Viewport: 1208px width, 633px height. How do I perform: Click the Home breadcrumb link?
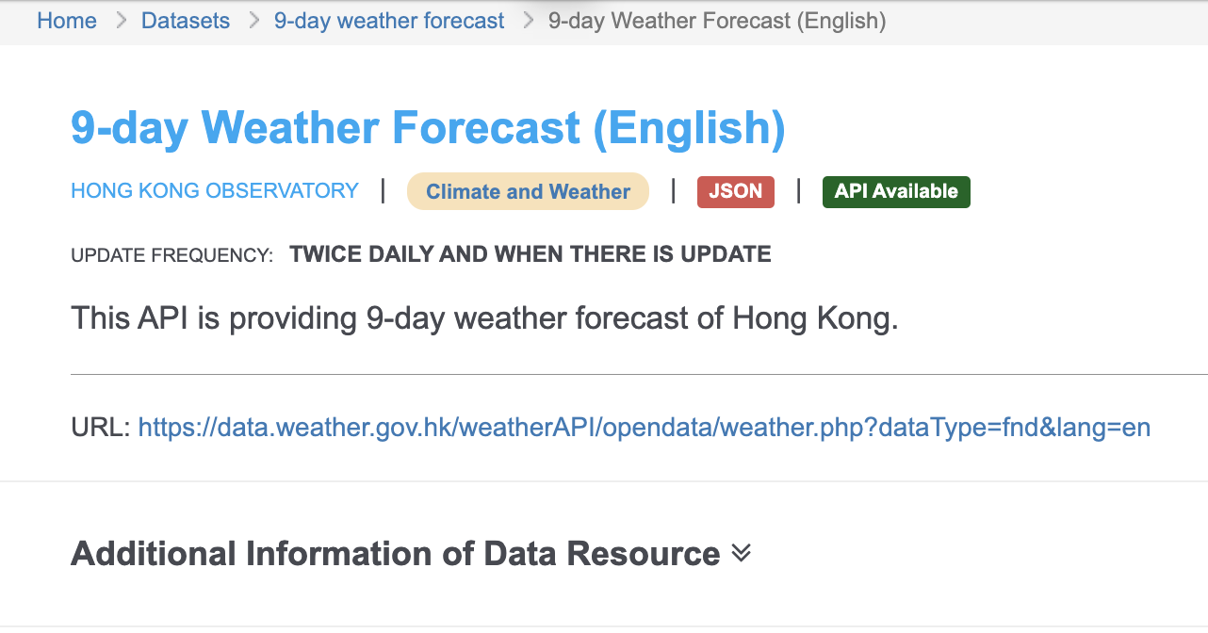coord(67,21)
